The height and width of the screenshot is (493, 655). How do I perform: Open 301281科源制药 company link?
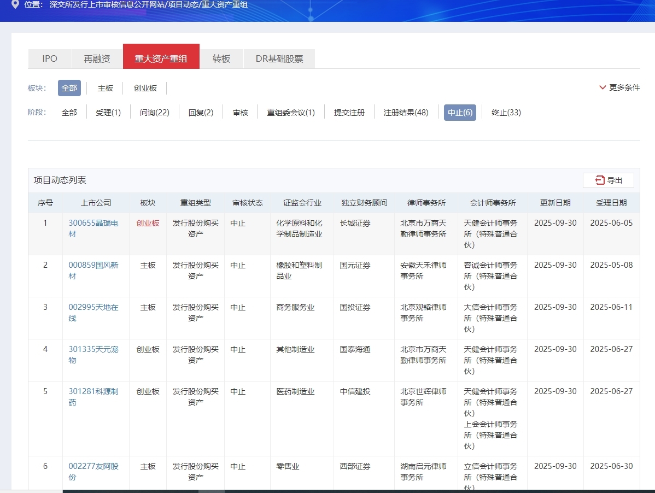(x=93, y=397)
